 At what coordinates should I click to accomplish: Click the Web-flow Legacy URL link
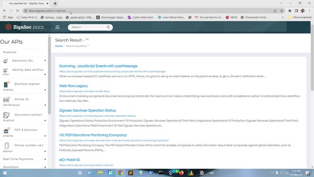(84, 91)
